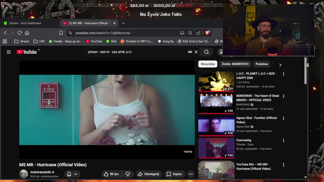Image resolution: width=324 pixels, height=182 pixels.
Task: Open MANOWAR - The Heart of Steel title
Action: [x=258, y=98]
